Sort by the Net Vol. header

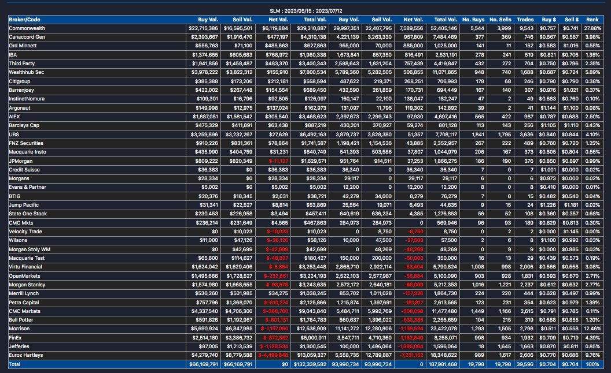414,20
